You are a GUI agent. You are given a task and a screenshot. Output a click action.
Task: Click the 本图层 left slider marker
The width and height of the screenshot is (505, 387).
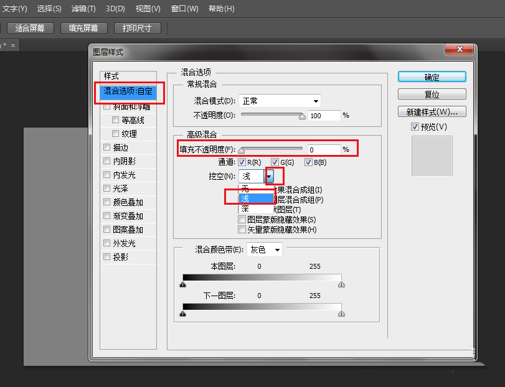183,284
